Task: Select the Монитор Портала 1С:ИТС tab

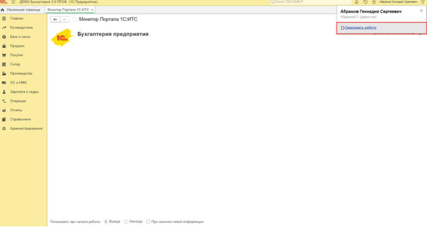Action: pyautogui.click(x=68, y=10)
